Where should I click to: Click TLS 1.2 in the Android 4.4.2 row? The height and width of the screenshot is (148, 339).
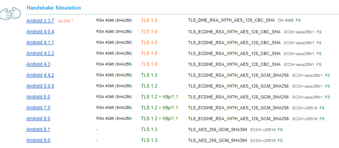pyautogui.click(x=149, y=75)
